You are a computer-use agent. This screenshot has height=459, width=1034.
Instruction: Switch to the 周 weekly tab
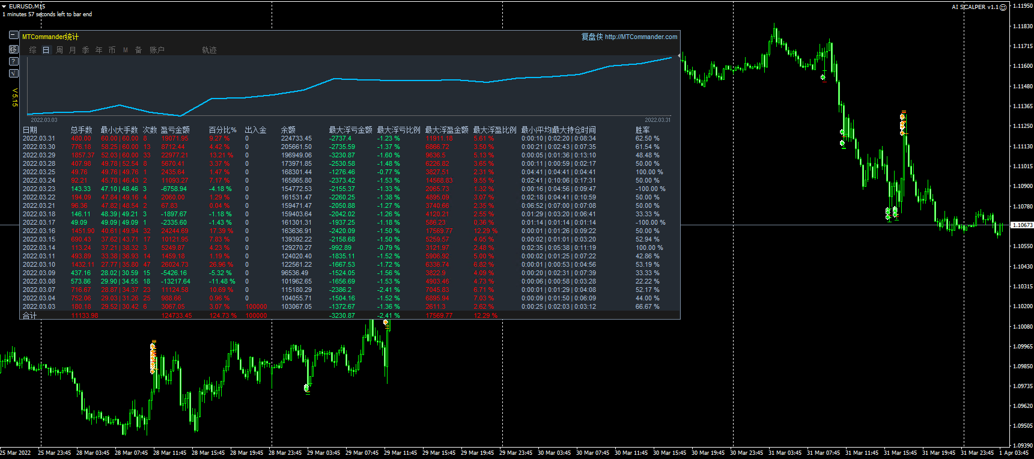(x=59, y=50)
